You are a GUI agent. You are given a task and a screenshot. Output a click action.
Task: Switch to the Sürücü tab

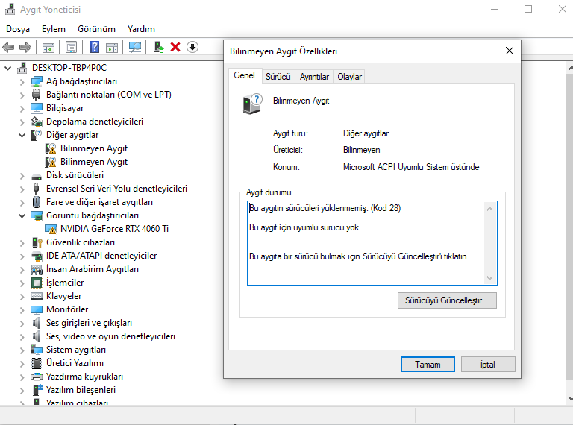278,77
